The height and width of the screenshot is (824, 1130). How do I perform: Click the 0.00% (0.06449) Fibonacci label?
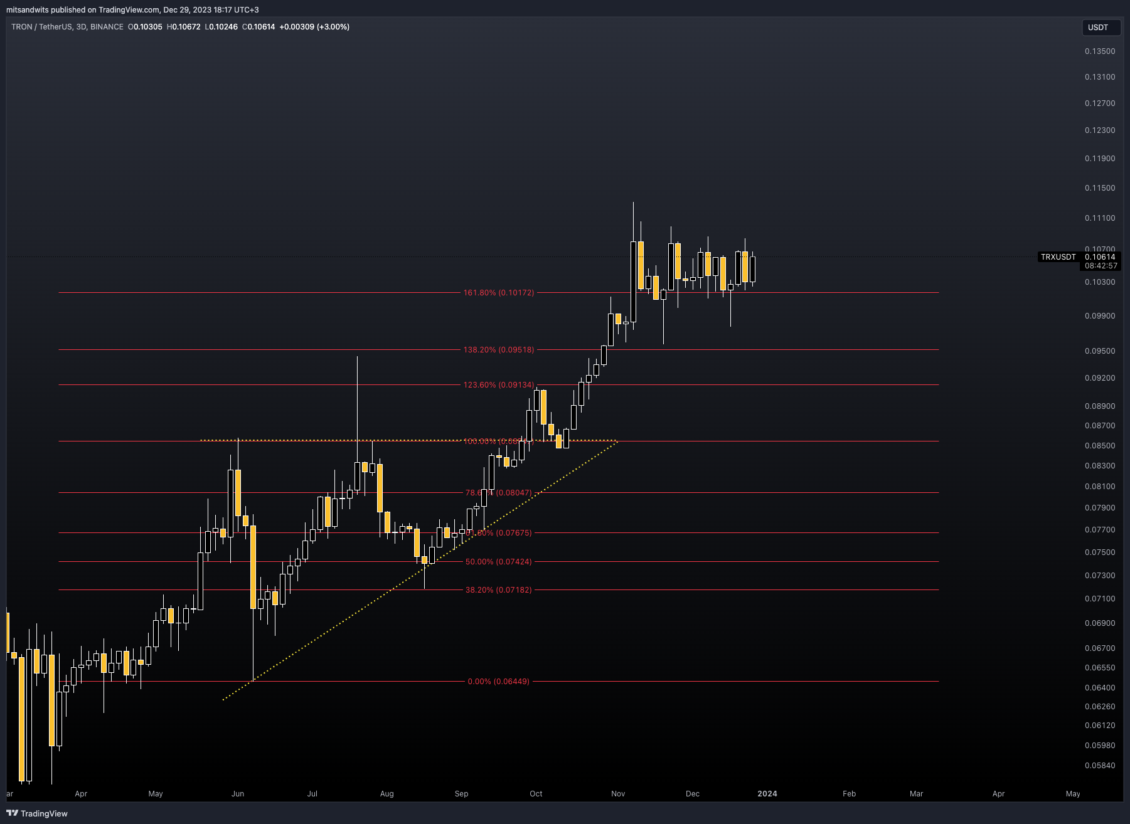(x=499, y=682)
